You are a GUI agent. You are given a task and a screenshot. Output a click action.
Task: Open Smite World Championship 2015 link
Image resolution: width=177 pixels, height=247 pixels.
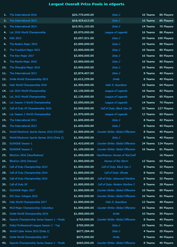(x=29, y=79)
